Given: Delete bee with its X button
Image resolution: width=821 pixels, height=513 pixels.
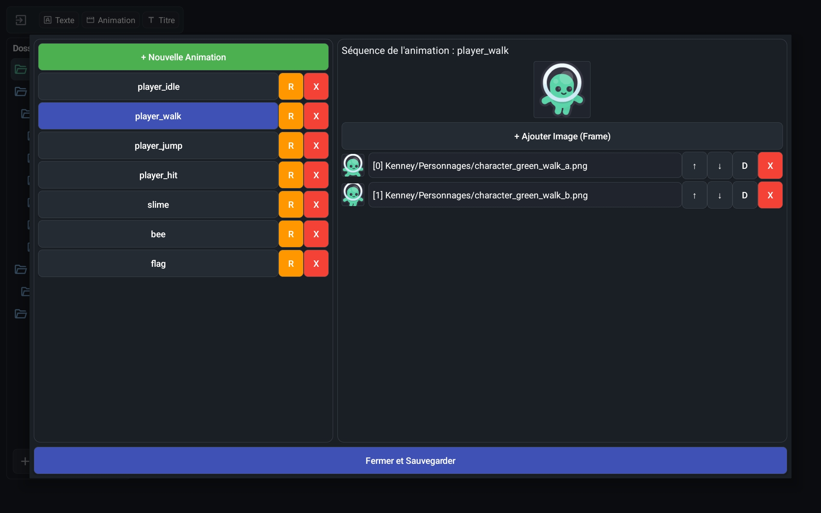Looking at the screenshot, I should 316,234.
